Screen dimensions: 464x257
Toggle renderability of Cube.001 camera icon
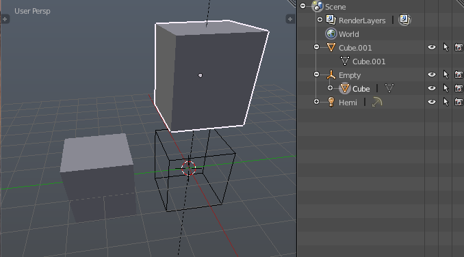click(459, 47)
